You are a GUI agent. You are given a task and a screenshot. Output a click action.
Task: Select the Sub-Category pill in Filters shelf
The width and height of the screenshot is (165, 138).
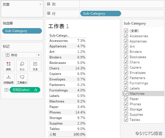tap(22, 31)
